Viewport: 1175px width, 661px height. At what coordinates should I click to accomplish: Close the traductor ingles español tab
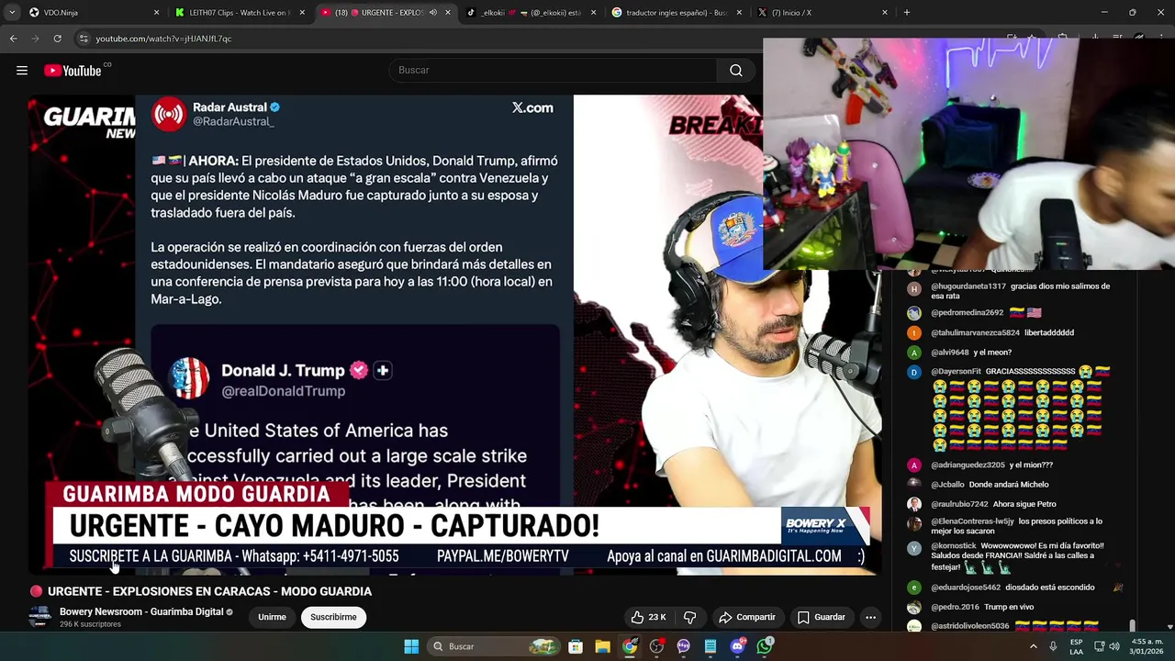(x=740, y=13)
